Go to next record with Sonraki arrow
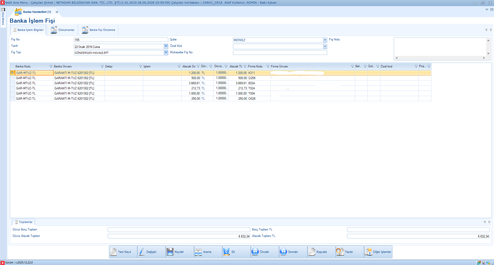This screenshot has height=265, width=494. pyautogui.click(x=283, y=252)
